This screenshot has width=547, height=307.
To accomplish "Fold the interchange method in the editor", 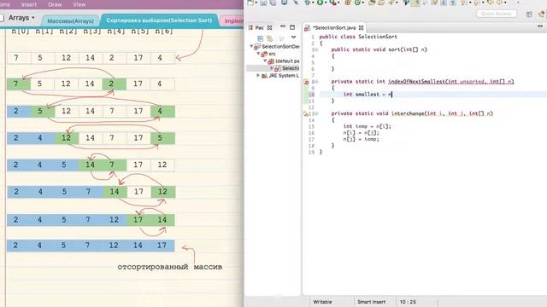I will pyautogui.click(x=317, y=113).
